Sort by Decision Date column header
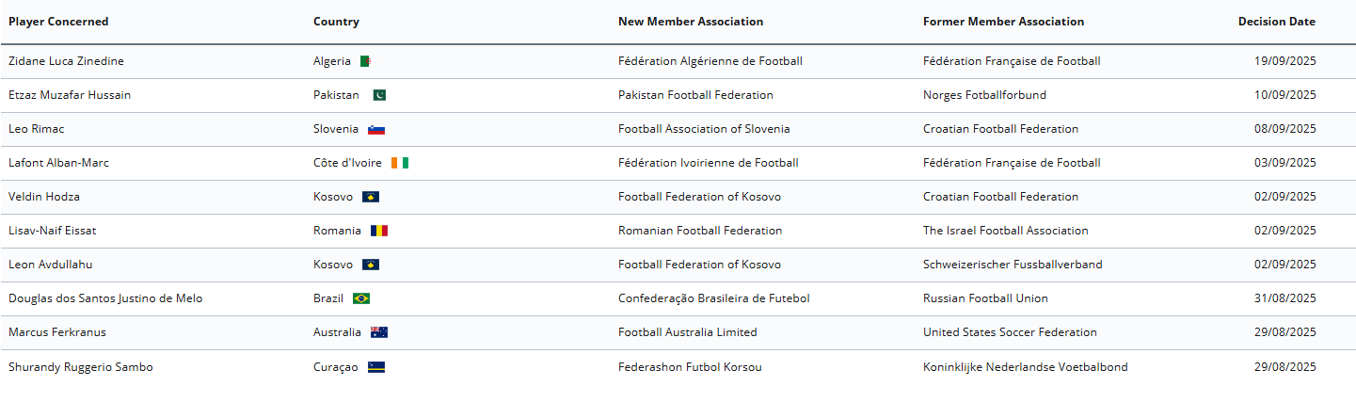Viewport: 1356px width, 402px height. pyautogui.click(x=1276, y=22)
